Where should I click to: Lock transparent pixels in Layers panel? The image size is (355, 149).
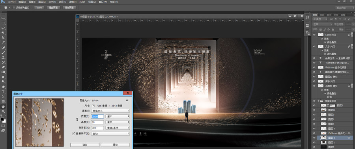point(320,30)
